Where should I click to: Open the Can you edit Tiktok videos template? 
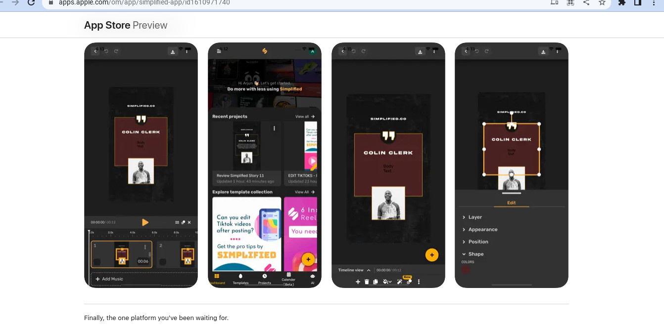pos(246,234)
